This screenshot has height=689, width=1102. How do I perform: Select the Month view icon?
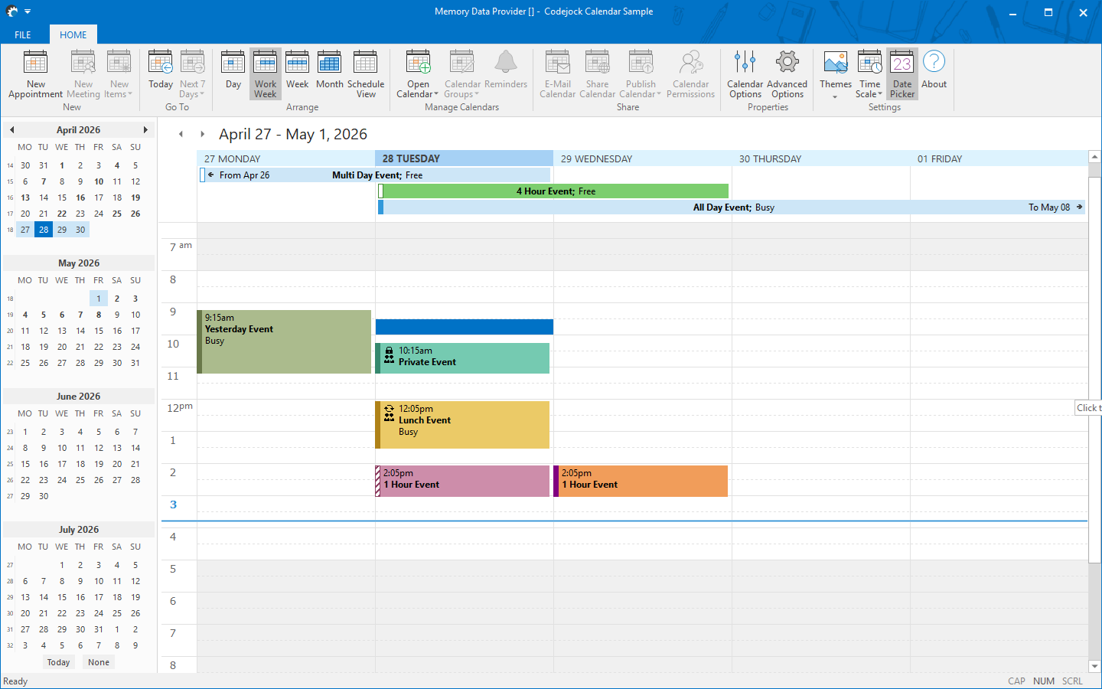click(329, 73)
